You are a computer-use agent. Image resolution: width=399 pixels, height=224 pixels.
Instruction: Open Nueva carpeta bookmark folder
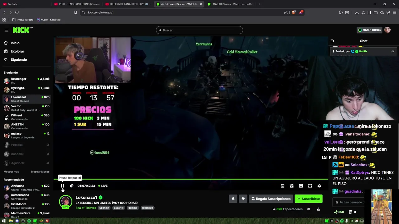(x=23, y=20)
